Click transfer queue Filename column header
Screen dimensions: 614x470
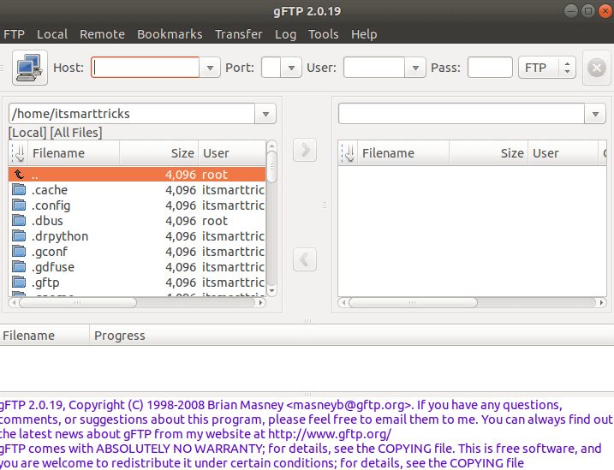point(45,336)
